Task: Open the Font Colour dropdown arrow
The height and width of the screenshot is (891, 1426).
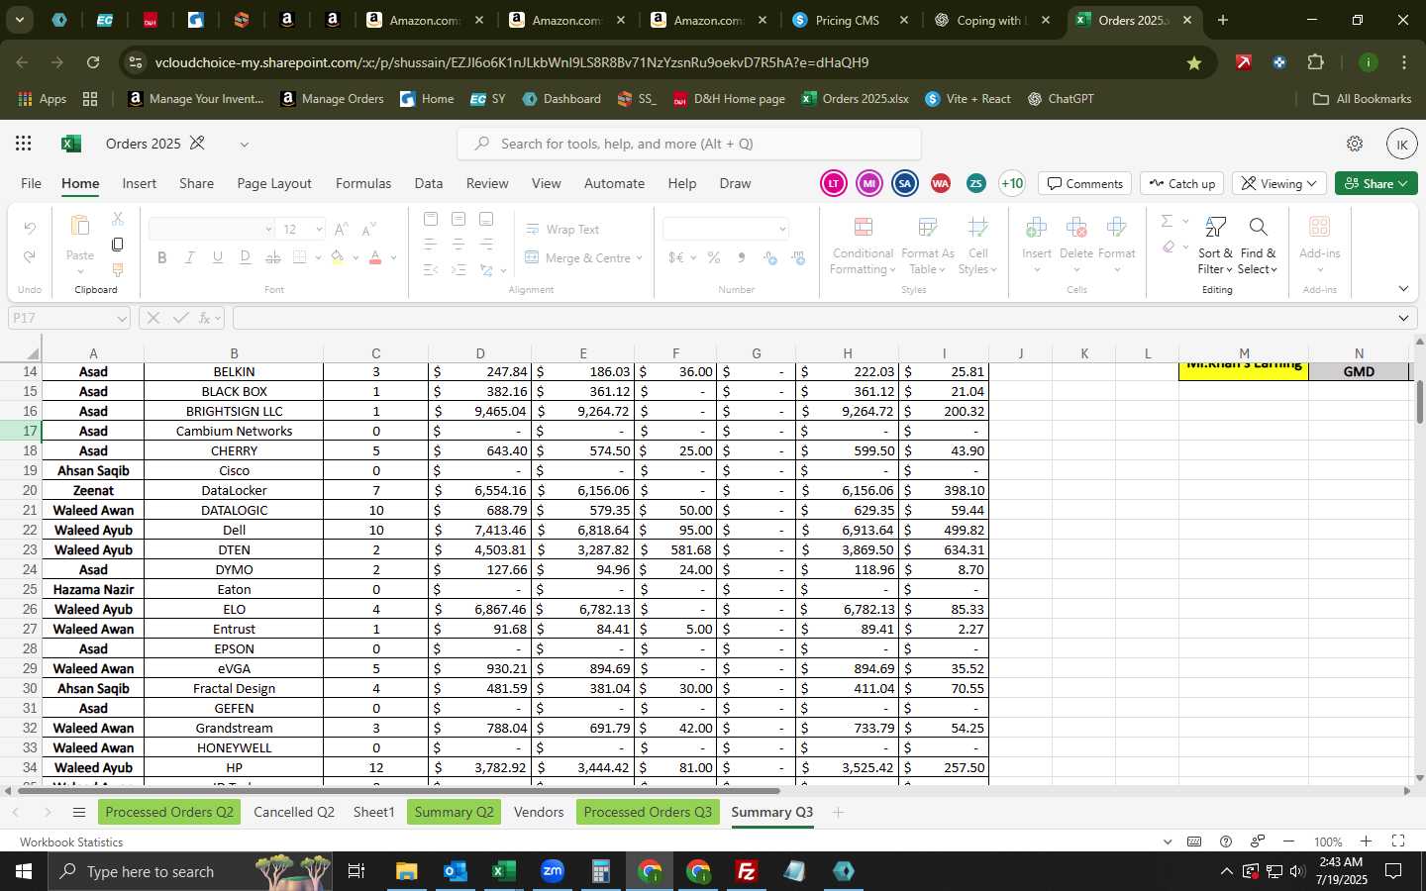Action: 394,257
